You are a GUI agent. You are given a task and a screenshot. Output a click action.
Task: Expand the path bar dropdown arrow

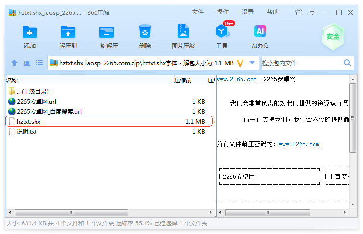click(252, 63)
